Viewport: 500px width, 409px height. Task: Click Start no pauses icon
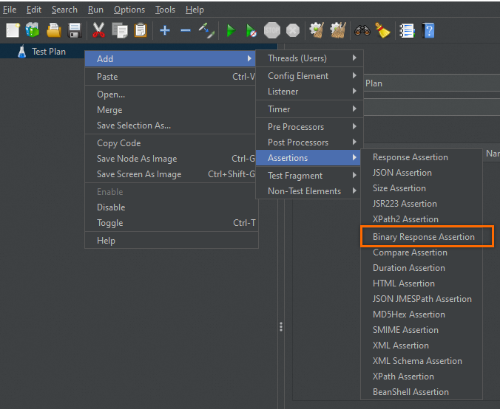point(251,30)
